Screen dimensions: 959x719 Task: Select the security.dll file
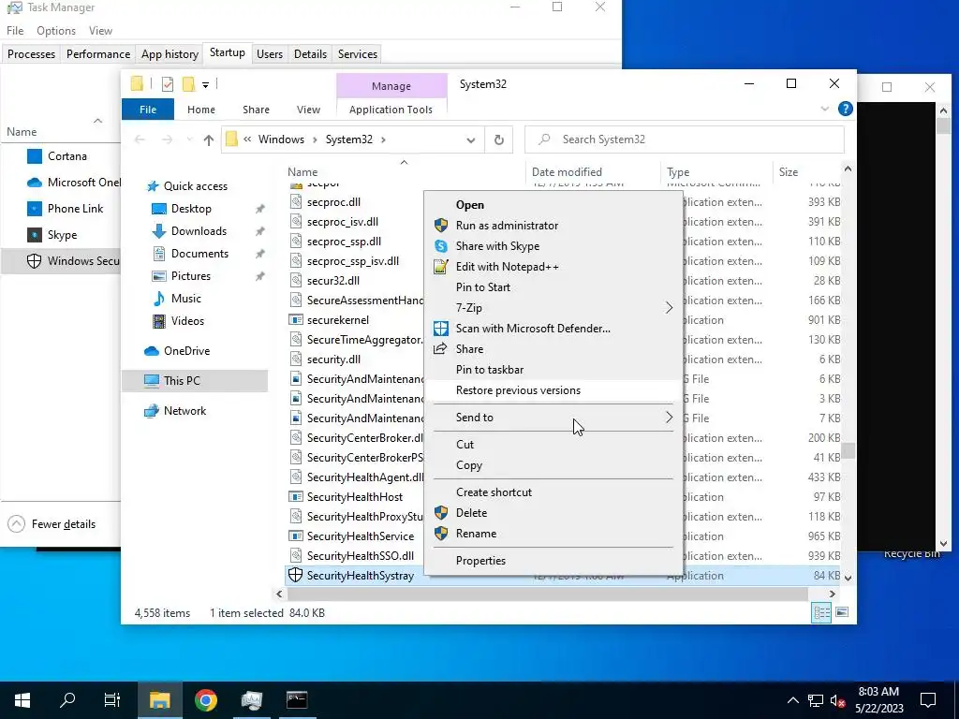coord(333,359)
